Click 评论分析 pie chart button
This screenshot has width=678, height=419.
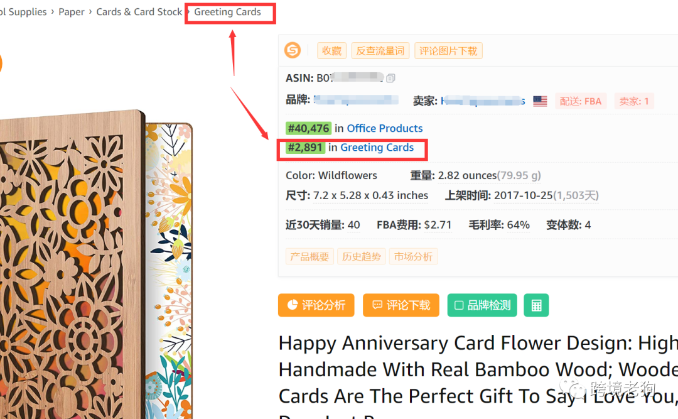tap(316, 305)
